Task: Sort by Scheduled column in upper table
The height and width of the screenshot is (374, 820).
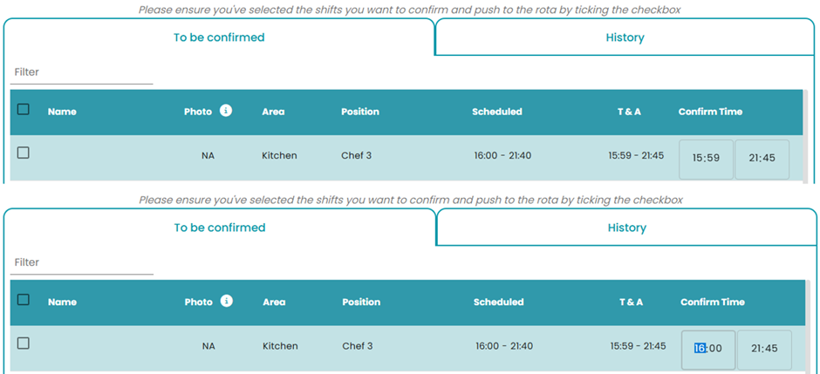Action: [497, 112]
